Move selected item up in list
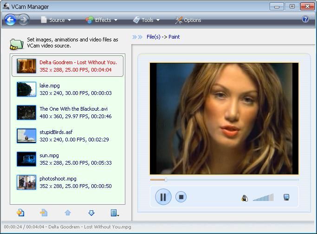Image resolution: width=317 pixels, height=234 pixels. click(68, 213)
